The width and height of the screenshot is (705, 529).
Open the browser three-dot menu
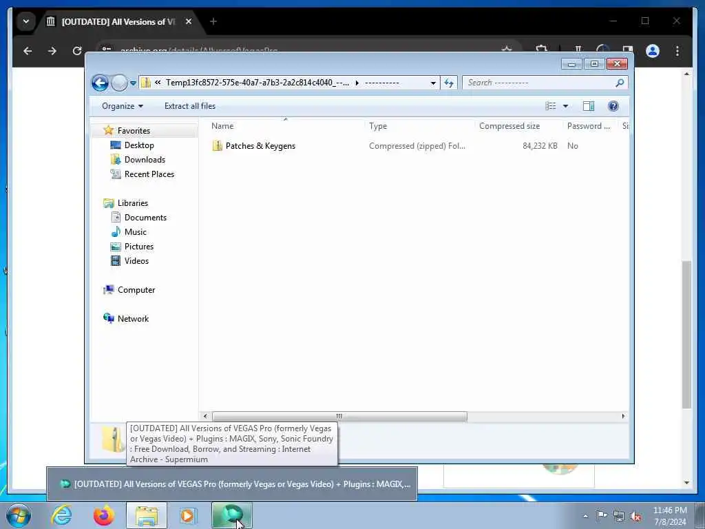(x=677, y=51)
